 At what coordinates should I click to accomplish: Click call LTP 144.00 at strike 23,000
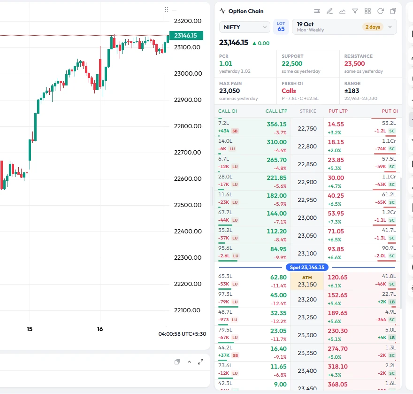click(x=276, y=214)
